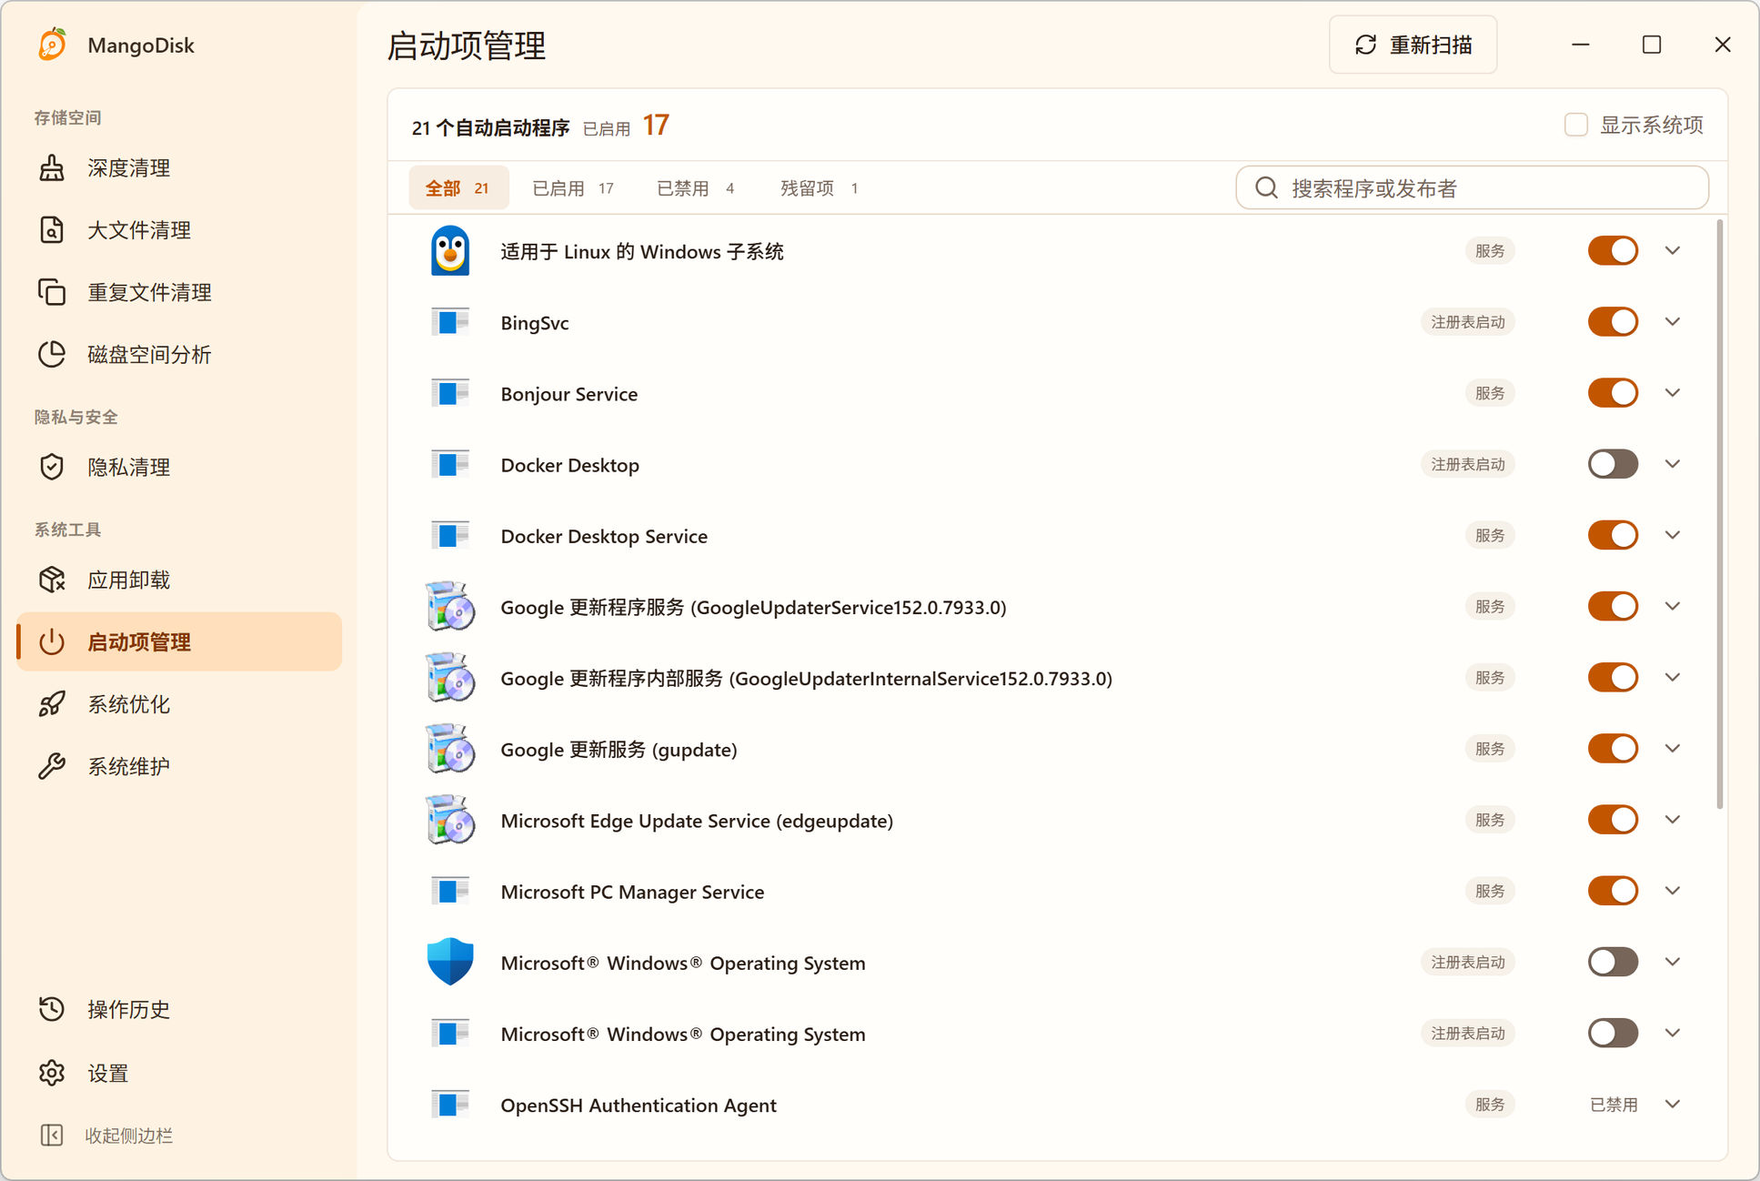Click the 启动项管理 page title
Screen dimensions: 1760x1181
click(467, 45)
